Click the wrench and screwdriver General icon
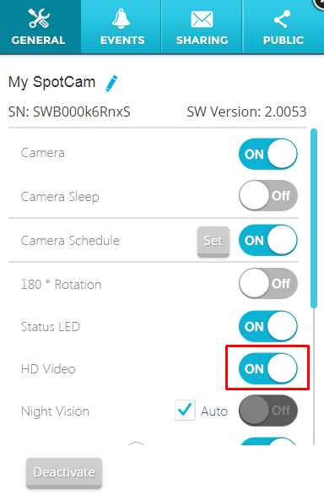 [x=39, y=19]
